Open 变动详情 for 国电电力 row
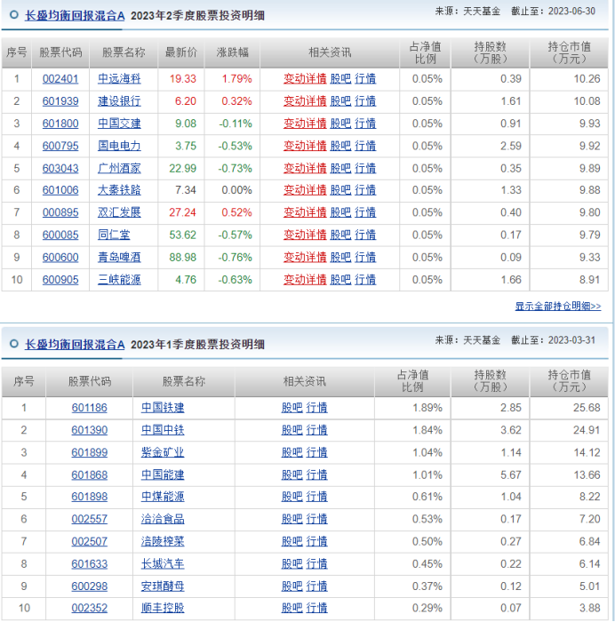 (305, 146)
